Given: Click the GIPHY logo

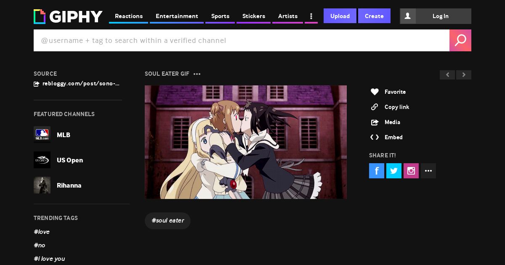Looking at the screenshot, I should pyautogui.click(x=68, y=16).
